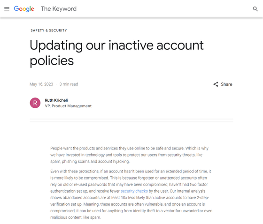Go to The Keyword blog home
The height and width of the screenshot is (224, 263).
coord(59,9)
